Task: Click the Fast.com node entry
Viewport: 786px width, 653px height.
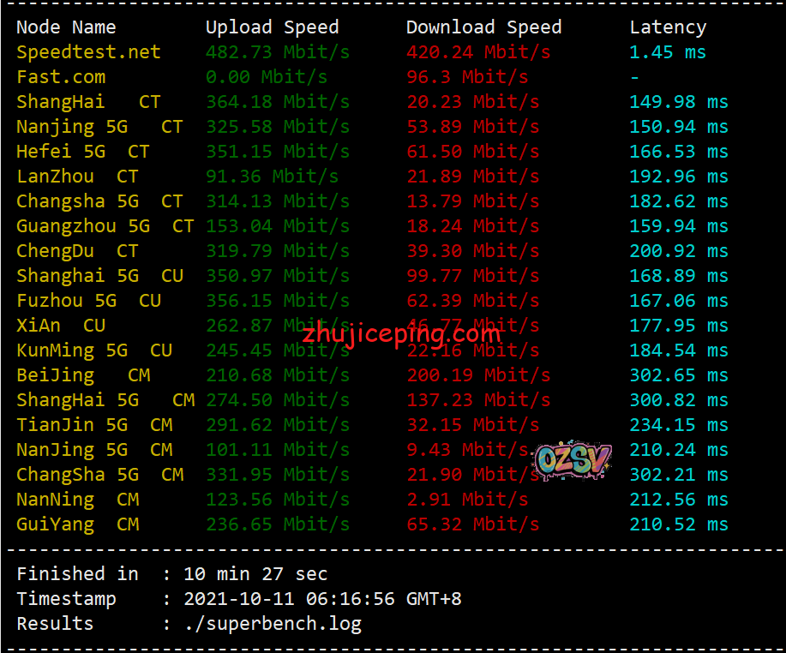Action: [x=61, y=77]
